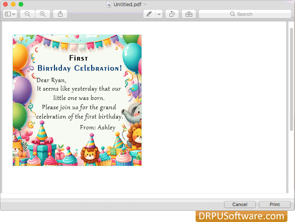Maximize window with green button
This screenshot has width=295, height=222.
pyautogui.click(x=21, y=4)
